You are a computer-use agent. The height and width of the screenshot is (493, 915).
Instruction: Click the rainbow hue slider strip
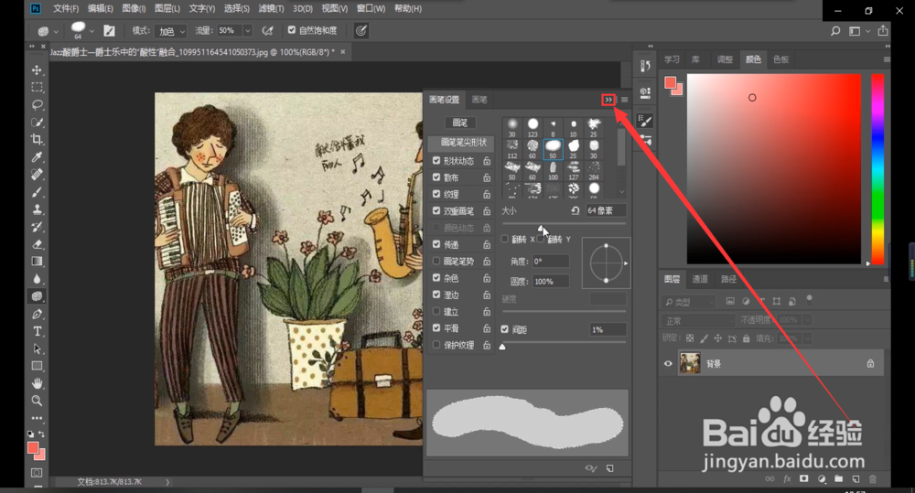pos(877,169)
